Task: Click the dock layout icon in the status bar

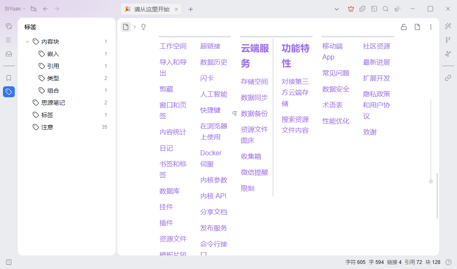Action: point(9,262)
